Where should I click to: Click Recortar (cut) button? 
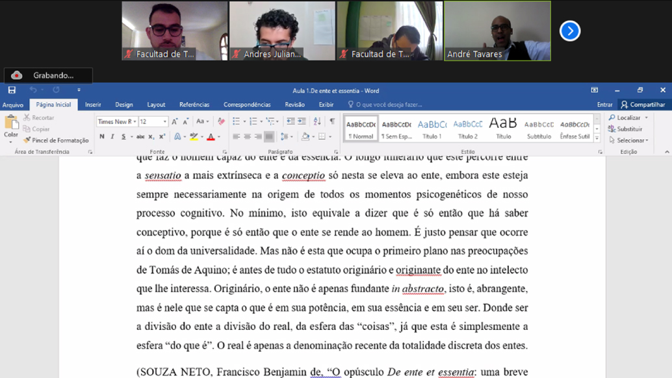pos(38,118)
